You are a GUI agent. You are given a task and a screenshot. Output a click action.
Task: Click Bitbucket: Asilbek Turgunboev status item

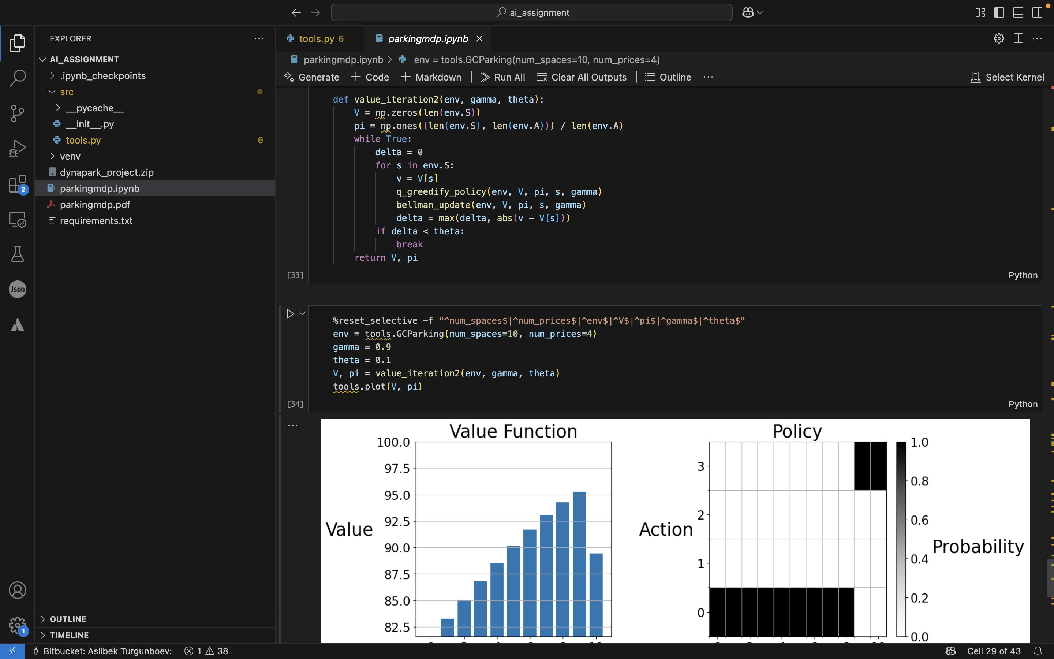pyautogui.click(x=103, y=651)
